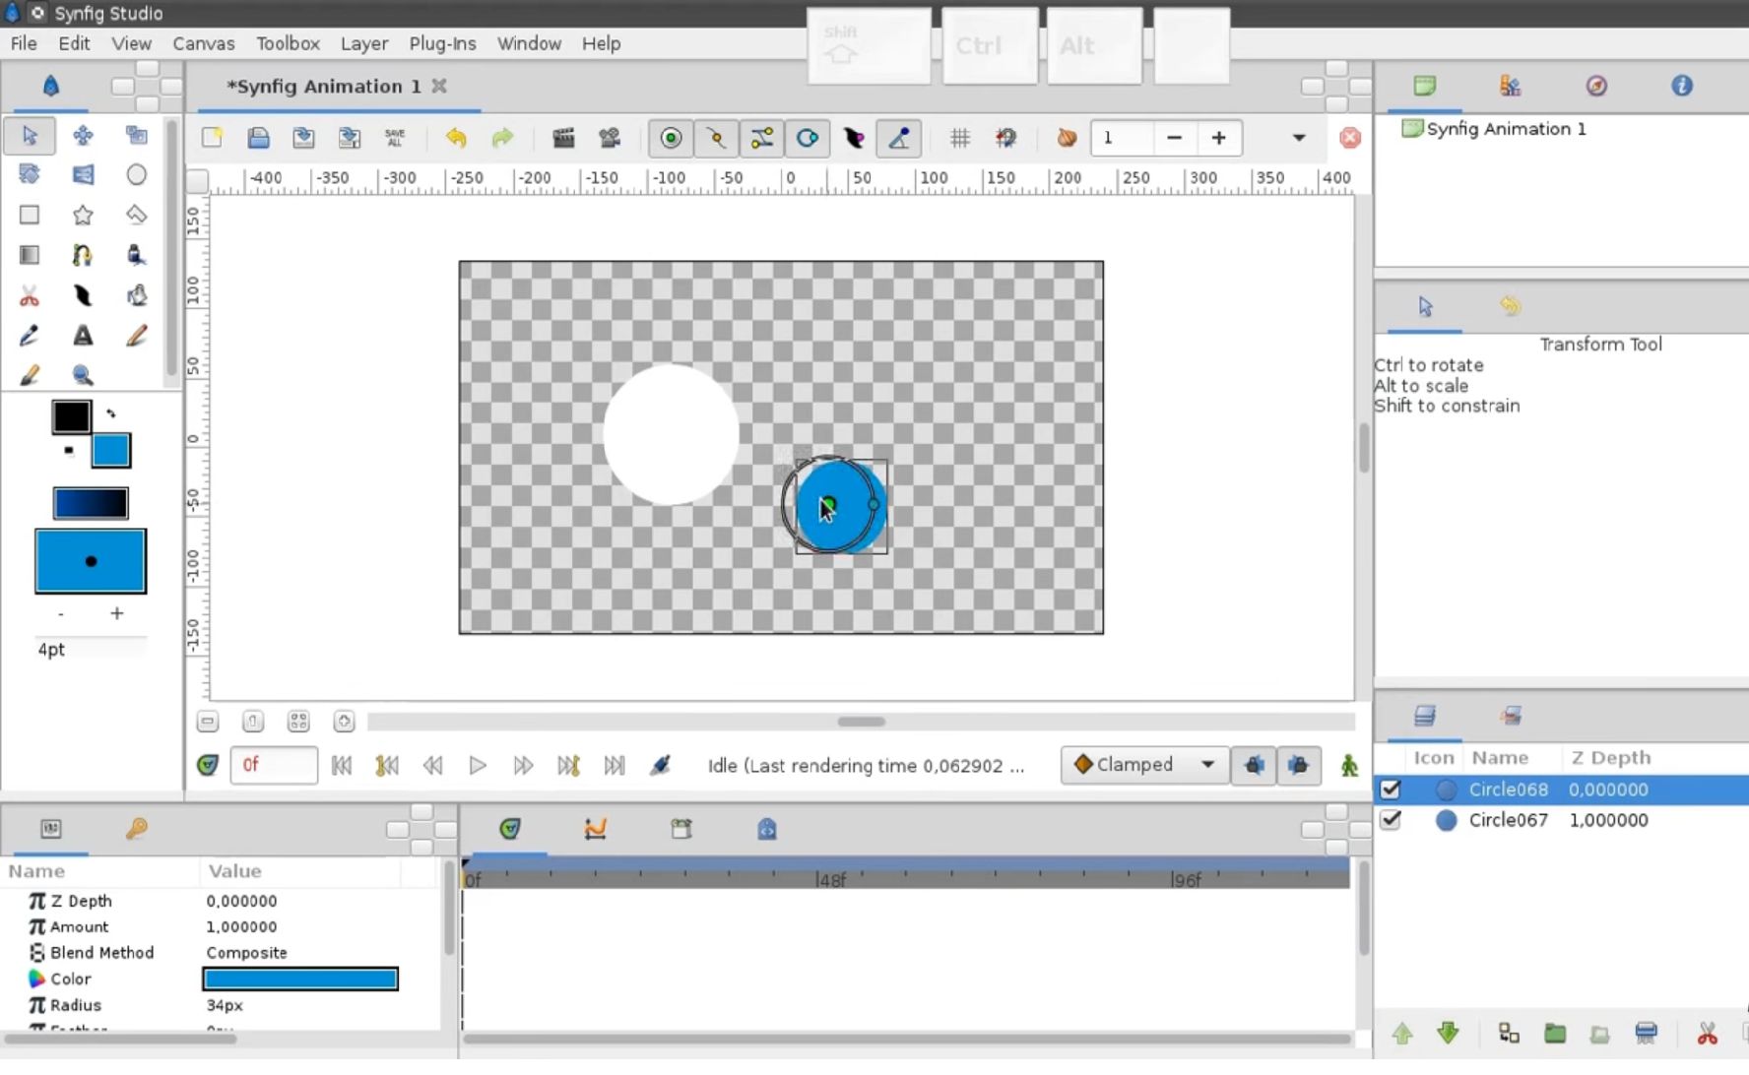Select the Sketch pencil tool
The width and height of the screenshot is (1749, 1075).
136,336
